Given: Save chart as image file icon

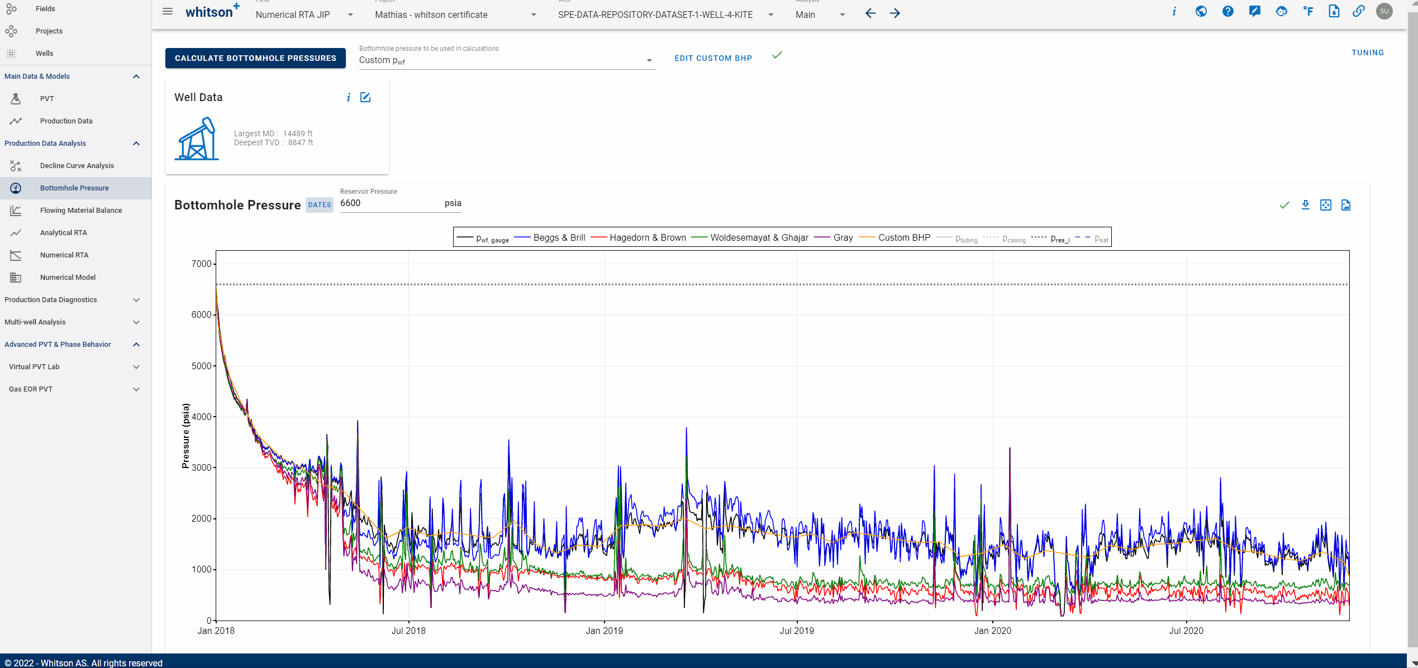Looking at the screenshot, I should coord(1346,205).
